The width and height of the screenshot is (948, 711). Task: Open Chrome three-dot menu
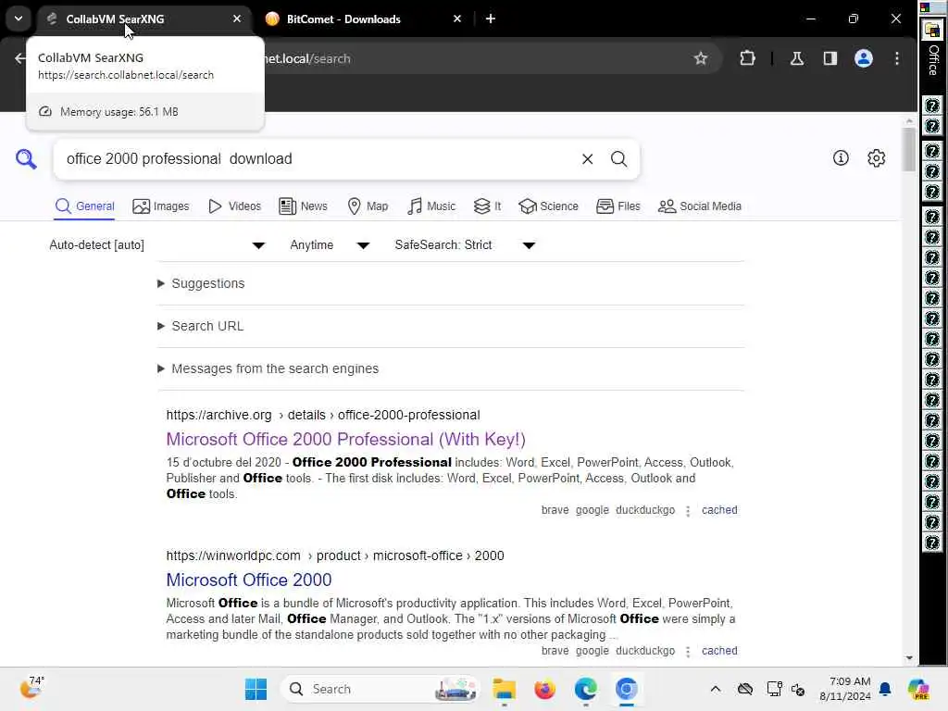tap(896, 58)
